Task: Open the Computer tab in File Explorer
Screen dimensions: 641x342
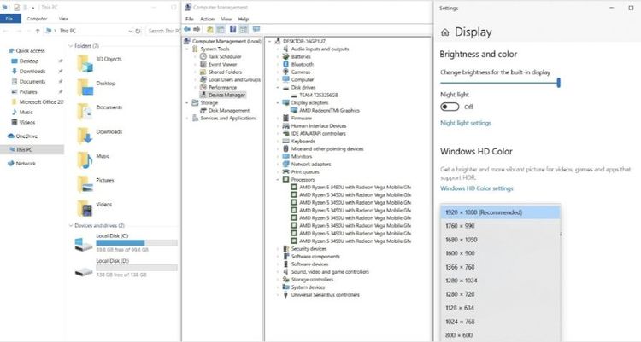Action: 38,19
